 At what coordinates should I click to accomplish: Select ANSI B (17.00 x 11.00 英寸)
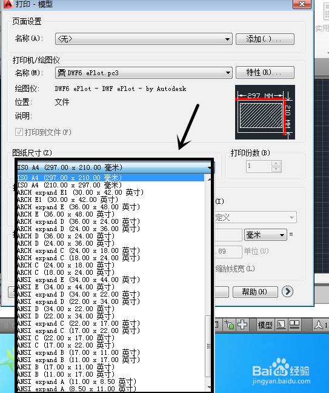(111, 367)
